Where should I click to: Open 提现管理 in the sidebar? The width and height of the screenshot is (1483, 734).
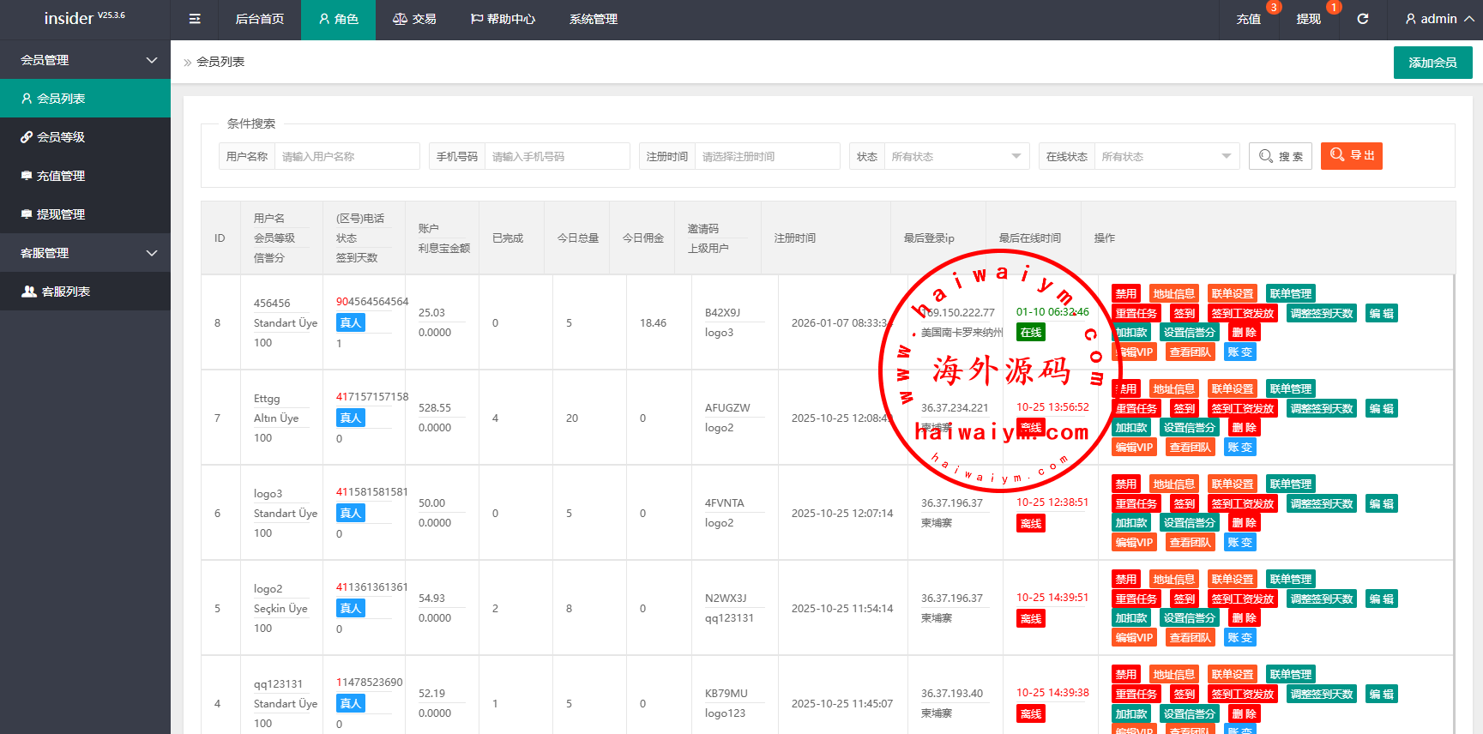60,214
